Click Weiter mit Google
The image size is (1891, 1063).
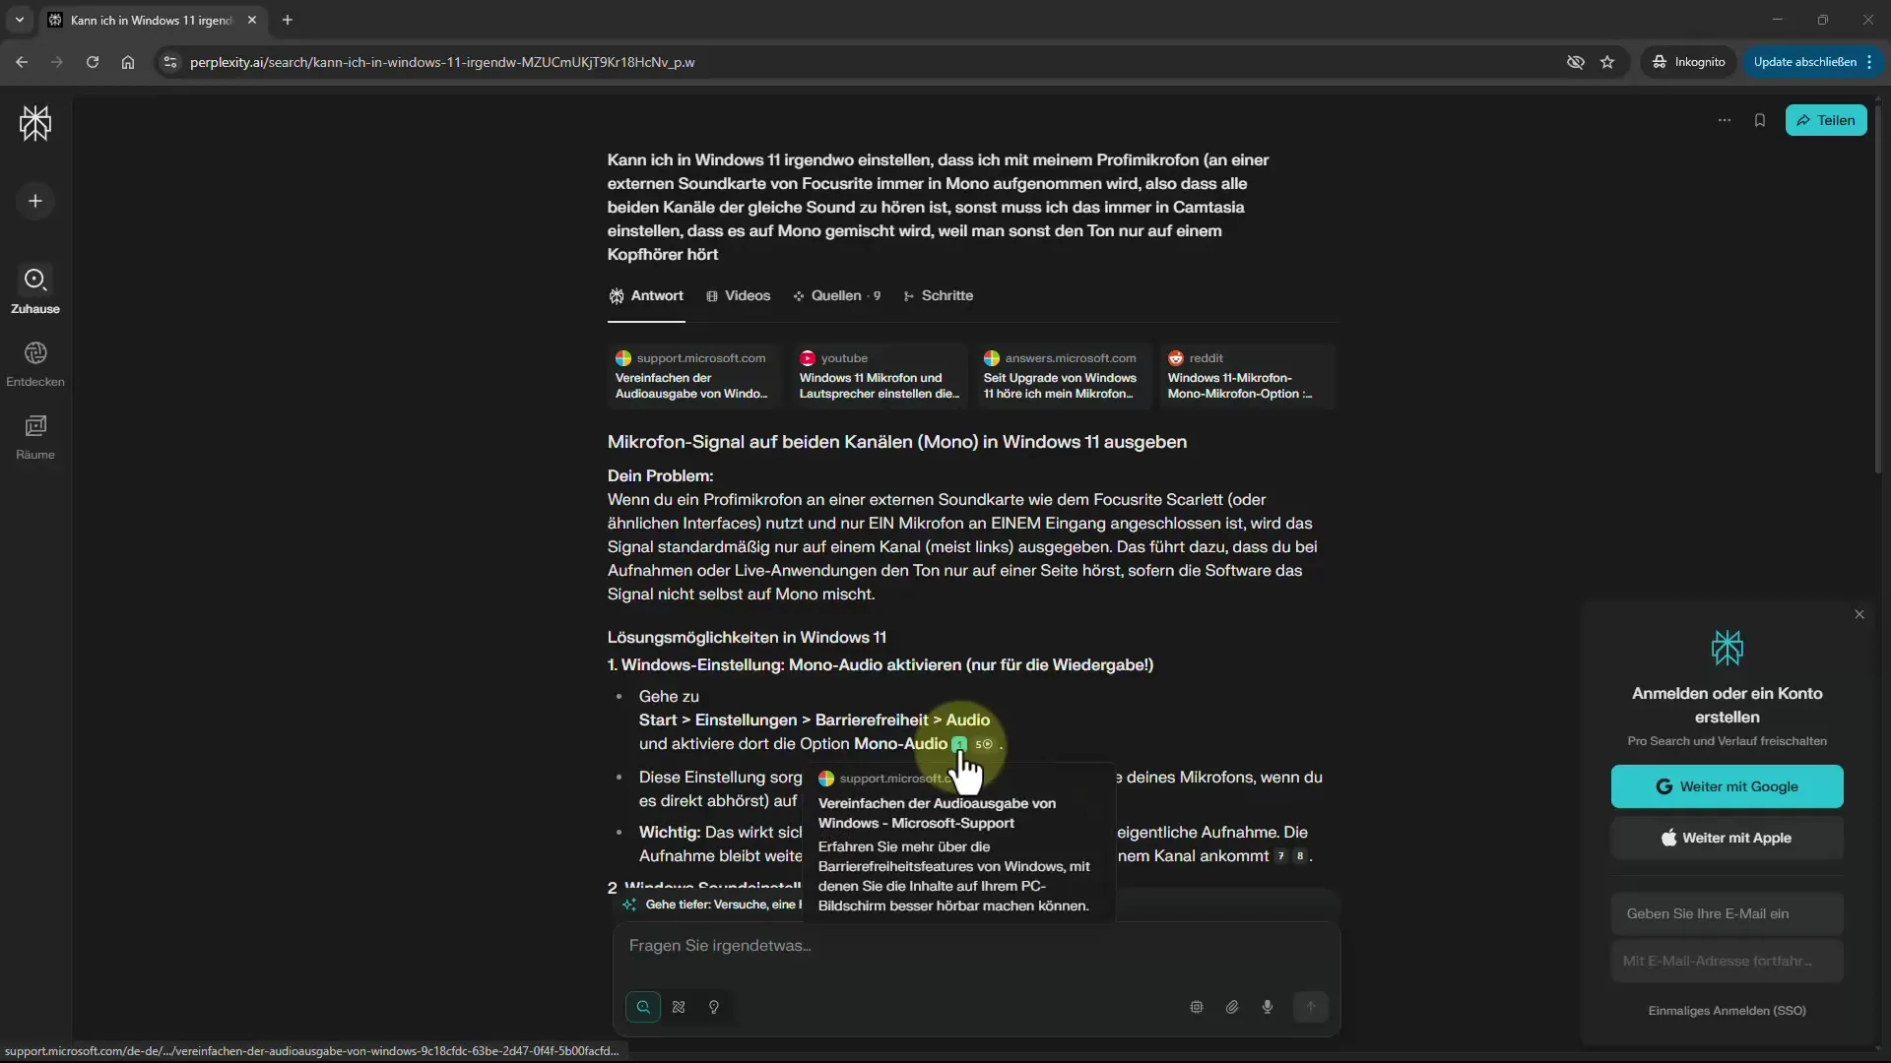(x=1728, y=786)
